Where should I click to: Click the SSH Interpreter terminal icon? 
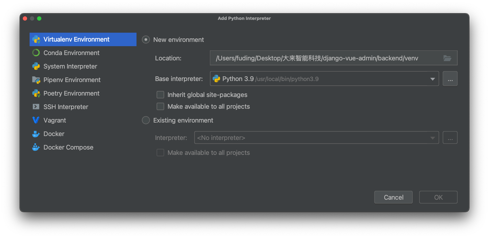[x=36, y=107]
